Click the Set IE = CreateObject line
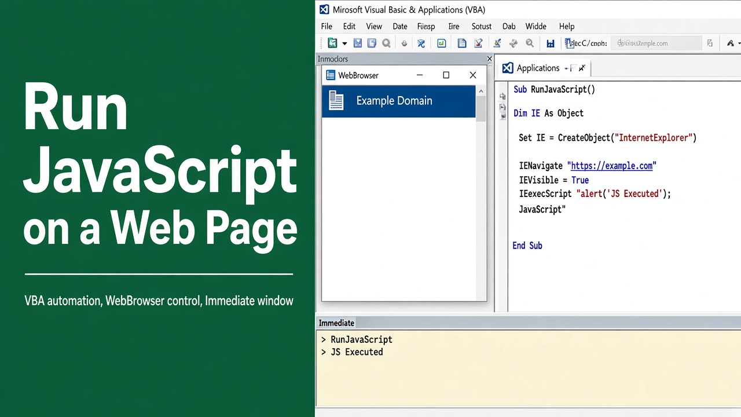741x417 pixels. click(607, 138)
